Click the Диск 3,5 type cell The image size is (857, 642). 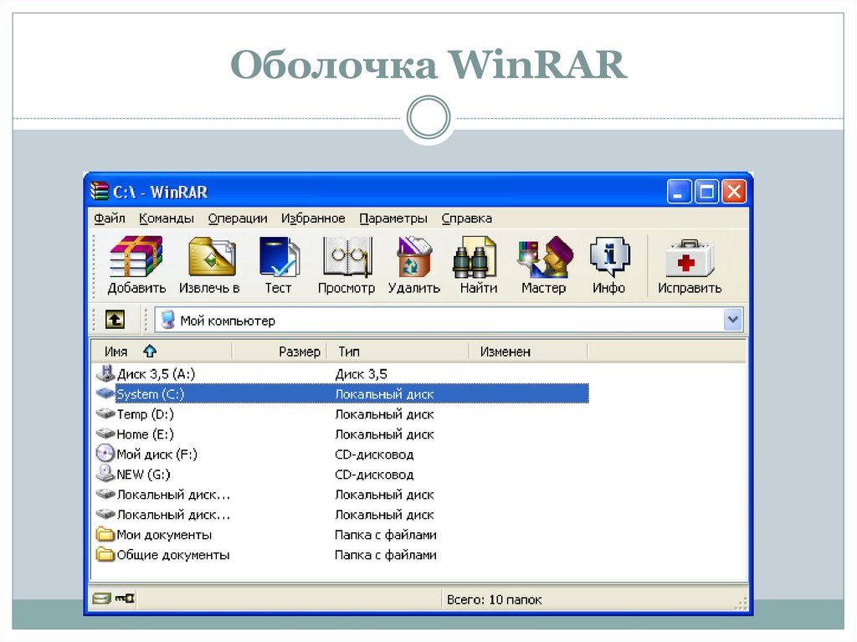(361, 374)
